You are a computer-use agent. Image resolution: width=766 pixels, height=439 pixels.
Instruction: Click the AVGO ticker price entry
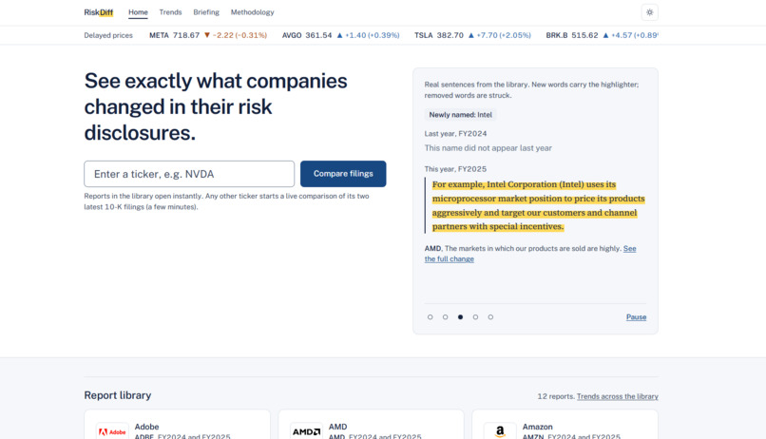(340, 35)
